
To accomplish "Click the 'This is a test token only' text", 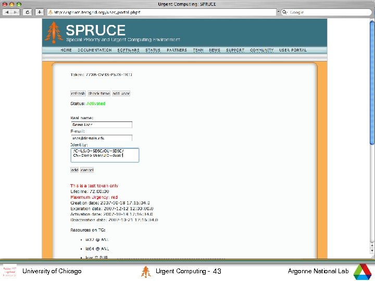I will [x=94, y=186].
